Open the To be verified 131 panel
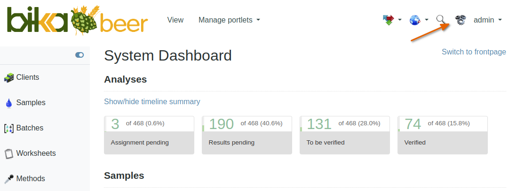509x191 pixels. (345, 135)
